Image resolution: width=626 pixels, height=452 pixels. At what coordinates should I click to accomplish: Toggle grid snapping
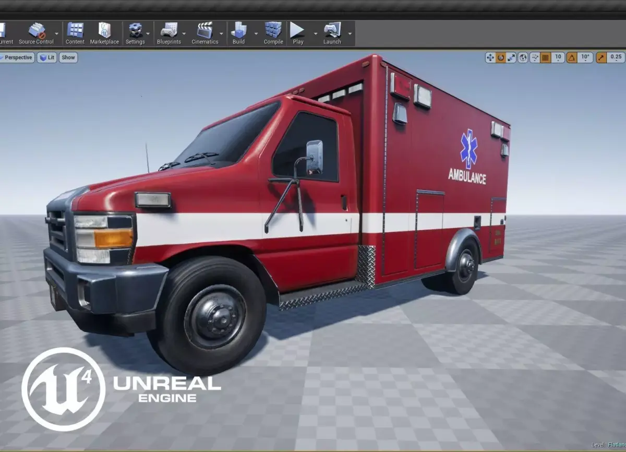click(546, 57)
